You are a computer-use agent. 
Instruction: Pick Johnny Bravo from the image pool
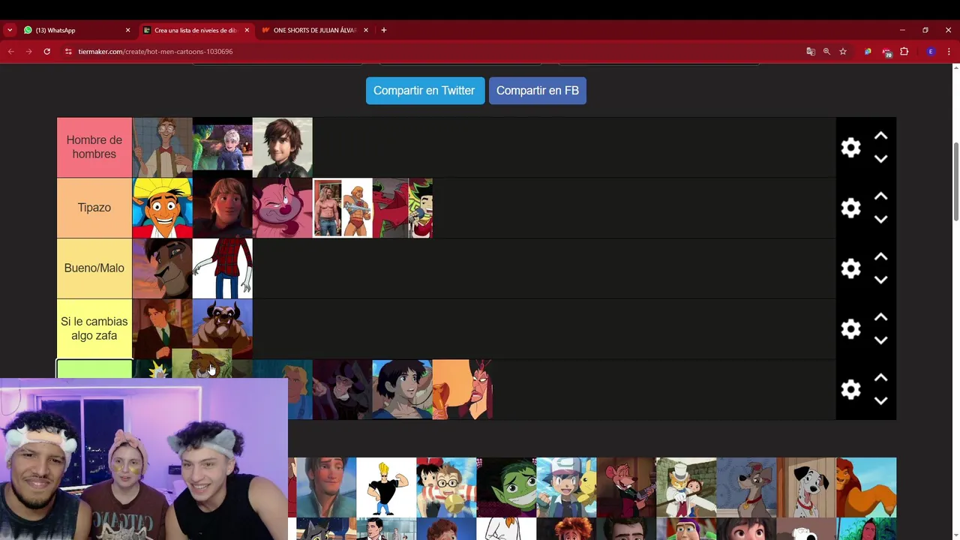386,487
